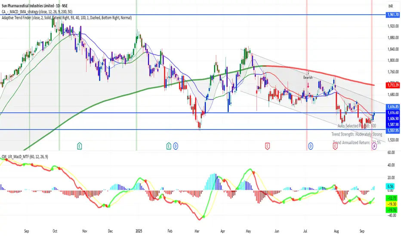Click the 1,616.85 price label
The width and height of the screenshot is (401, 236).
click(393, 107)
